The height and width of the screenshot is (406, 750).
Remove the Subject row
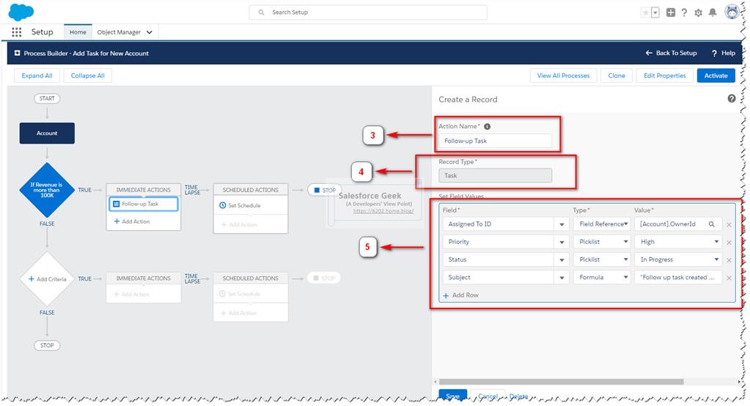[729, 278]
